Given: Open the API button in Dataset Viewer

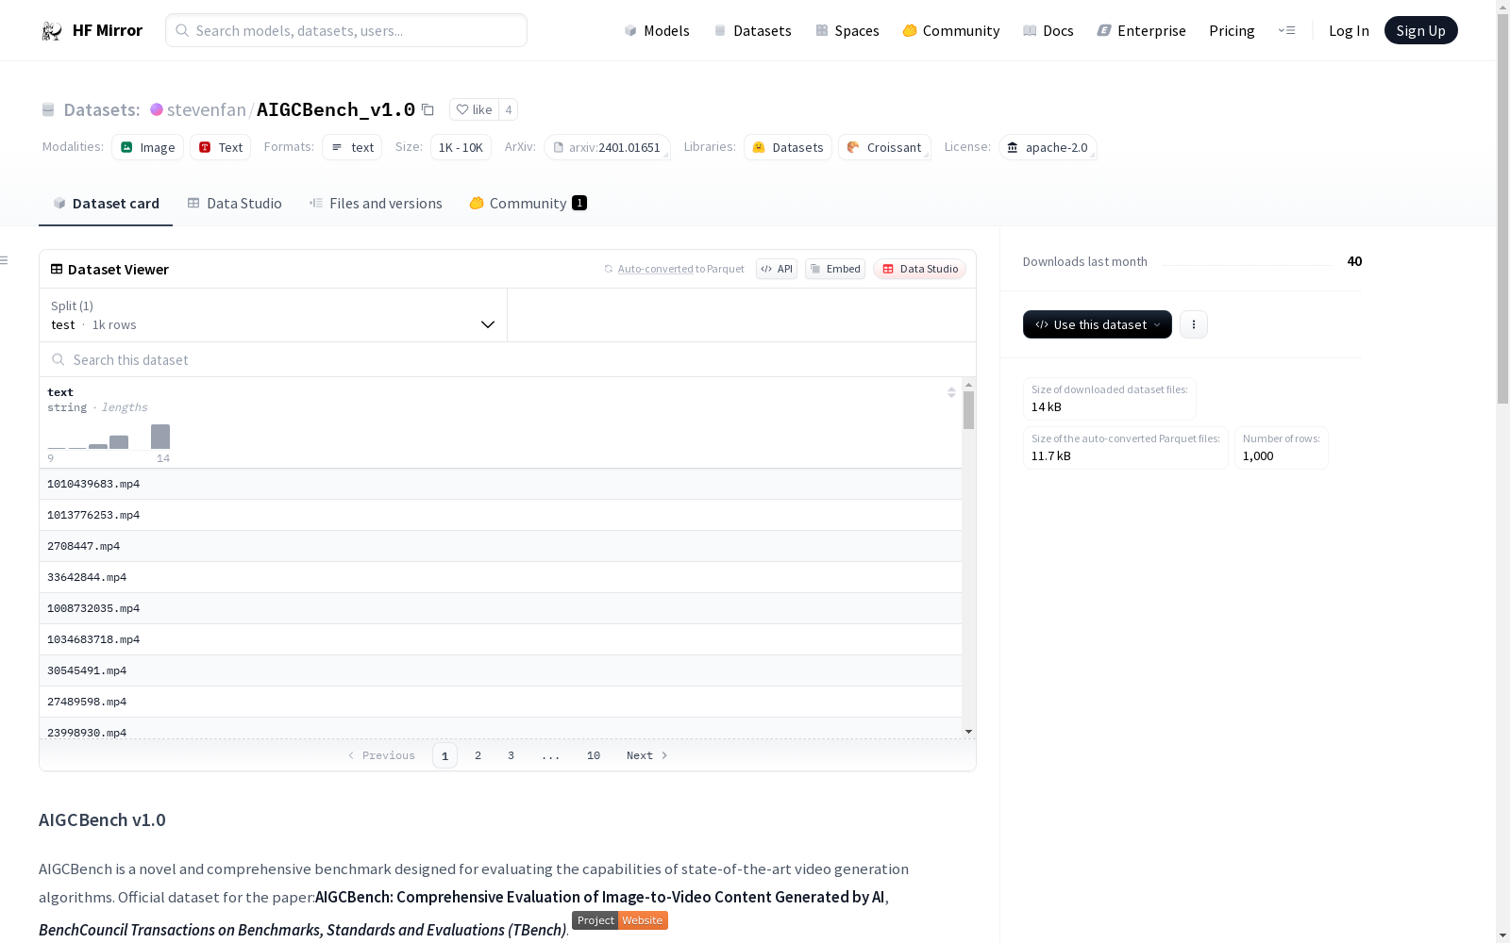Looking at the screenshot, I should 777,269.
